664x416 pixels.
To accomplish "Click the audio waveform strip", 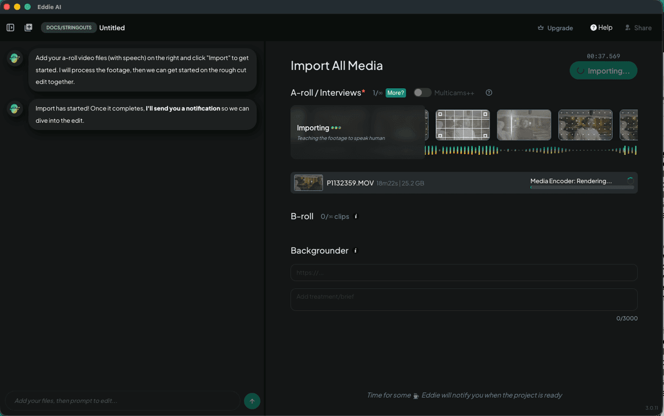I will tap(531, 150).
